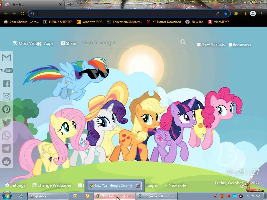Open WhatsApp shortcut in sidebar
Screen dimensions: 267x200
click(x=7, y=135)
